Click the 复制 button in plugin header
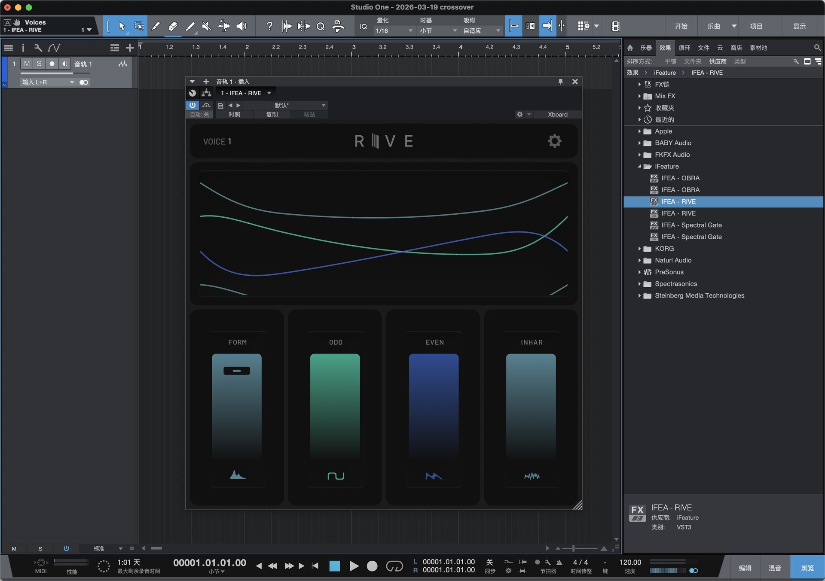Screen dimensions: 825x581 (x=272, y=115)
